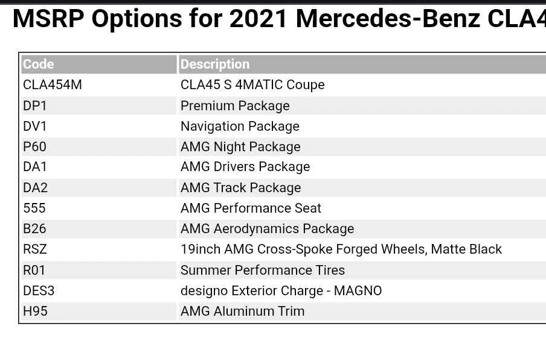This screenshot has height=341, width=546.
Task: Click the AMG Track Package description
Action: pyautogui.click(x=240, y=188)
